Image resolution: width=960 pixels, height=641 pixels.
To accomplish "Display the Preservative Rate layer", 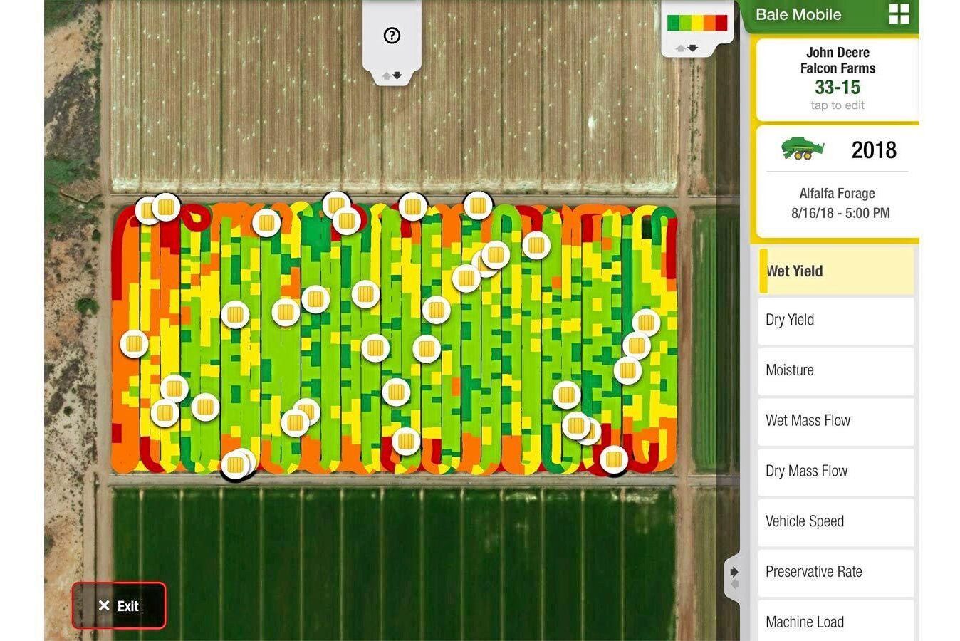I will pos(836,573).
